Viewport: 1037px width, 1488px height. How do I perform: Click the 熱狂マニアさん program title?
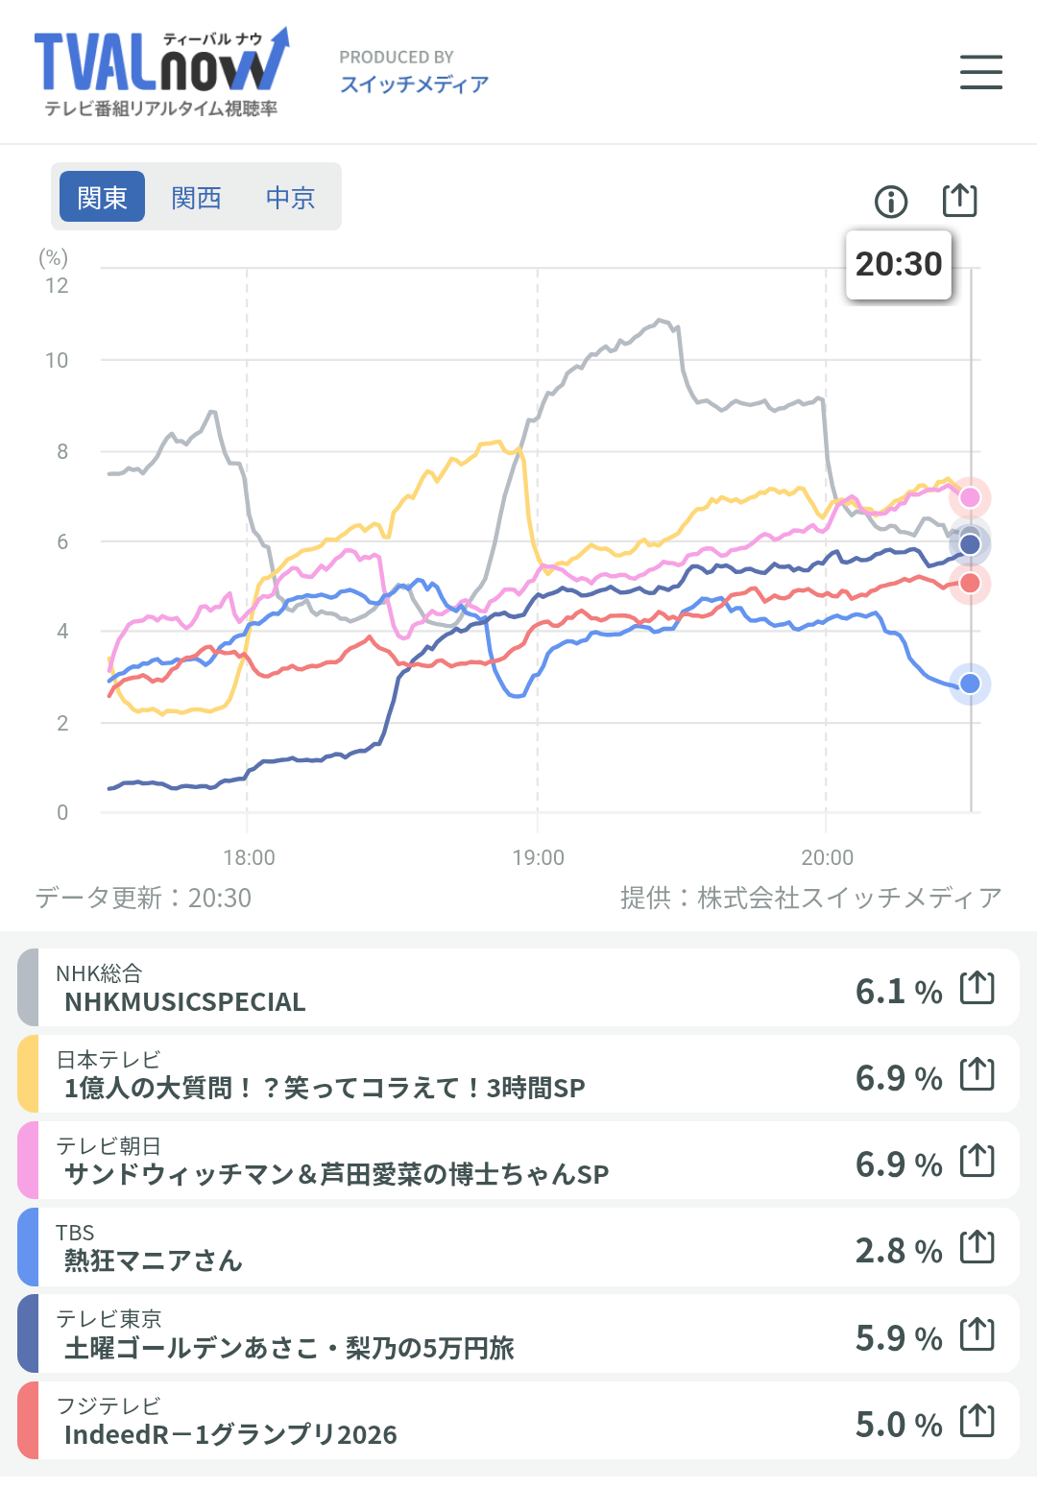154,1260
